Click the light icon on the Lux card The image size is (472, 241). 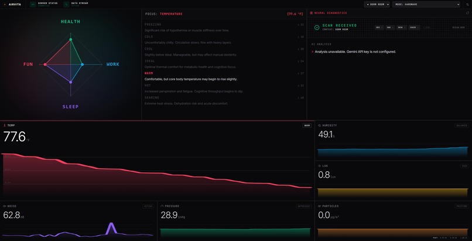tap(320, 166)
